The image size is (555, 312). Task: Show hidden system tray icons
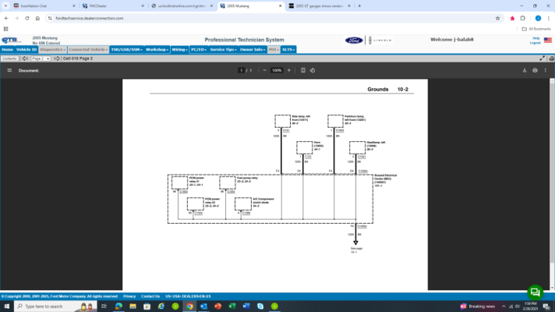point(504,307)
